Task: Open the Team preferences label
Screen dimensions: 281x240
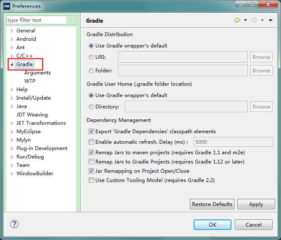Action: point(23,165)
